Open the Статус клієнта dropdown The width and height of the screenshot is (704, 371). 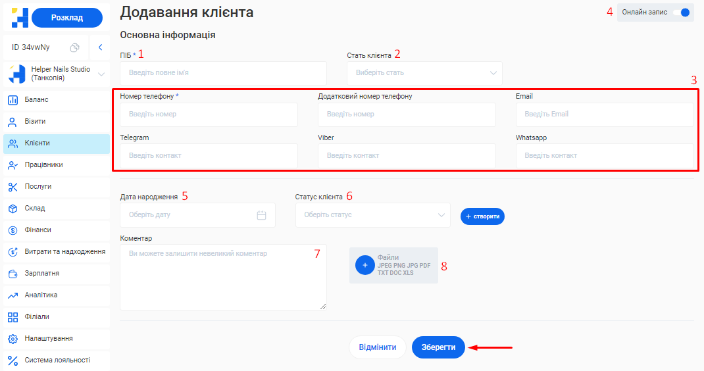pos(372,215)
